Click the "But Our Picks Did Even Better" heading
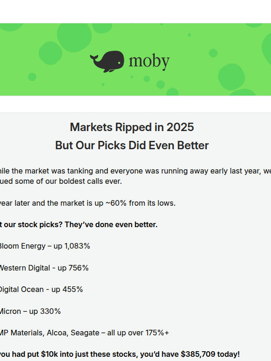271x361 pixels. (x=132, y=146)
